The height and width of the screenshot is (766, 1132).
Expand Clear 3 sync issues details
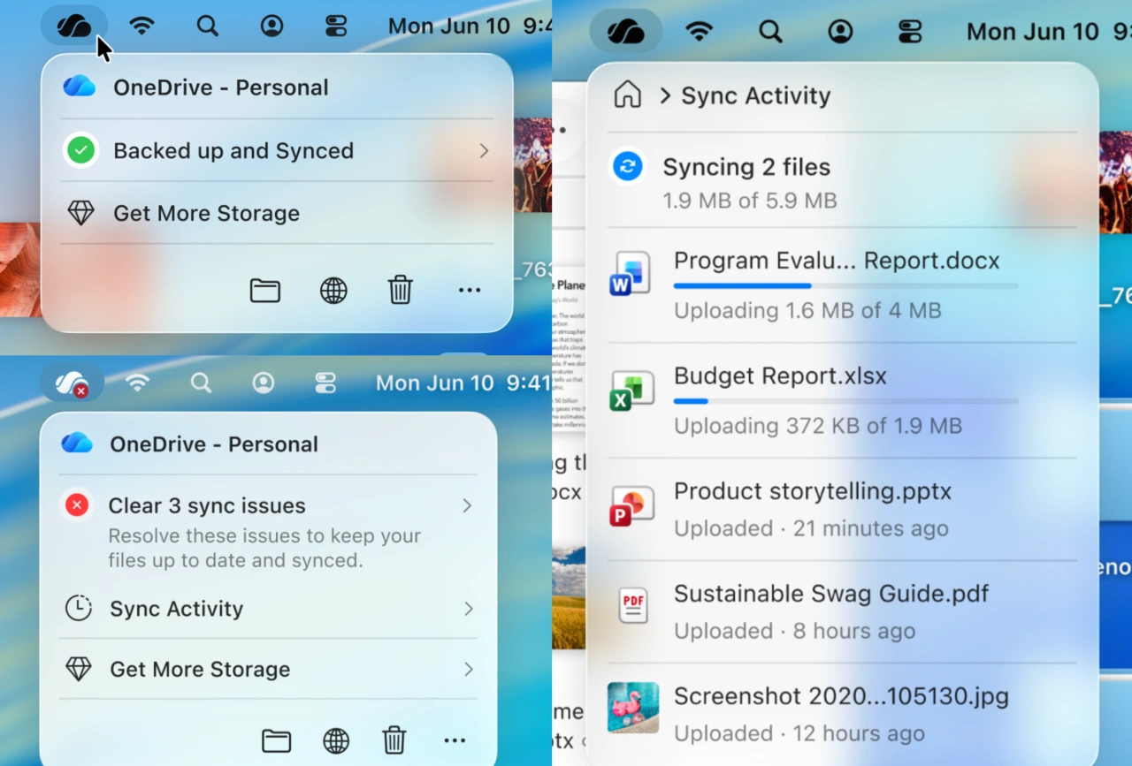(467, 505)
